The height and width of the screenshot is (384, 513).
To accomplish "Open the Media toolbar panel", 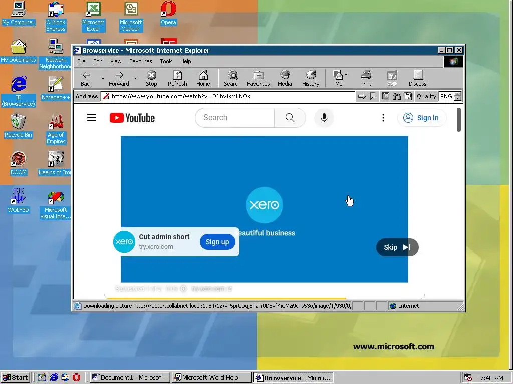I will tap(285, 78).
